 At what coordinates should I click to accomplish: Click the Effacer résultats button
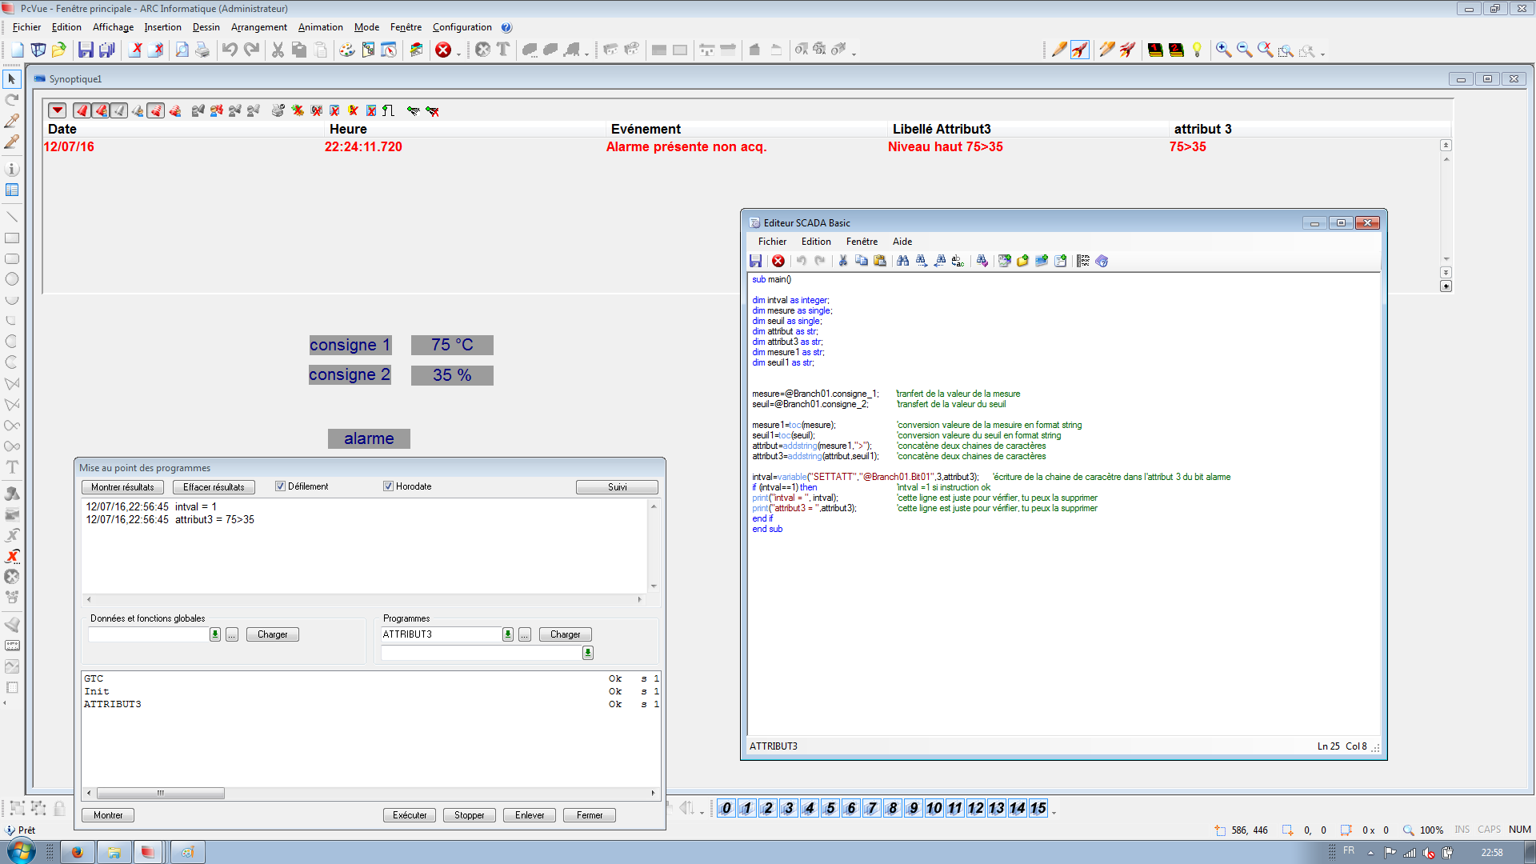(x=214, y=487)
